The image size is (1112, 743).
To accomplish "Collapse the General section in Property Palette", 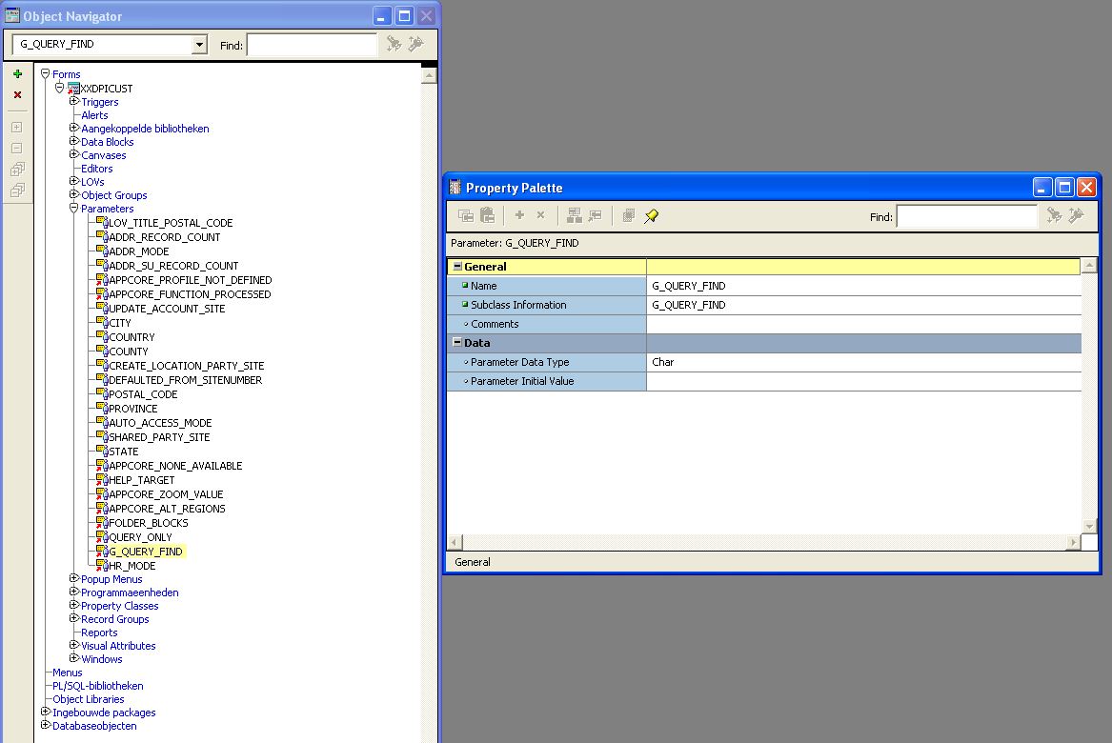I will [457, 267].
